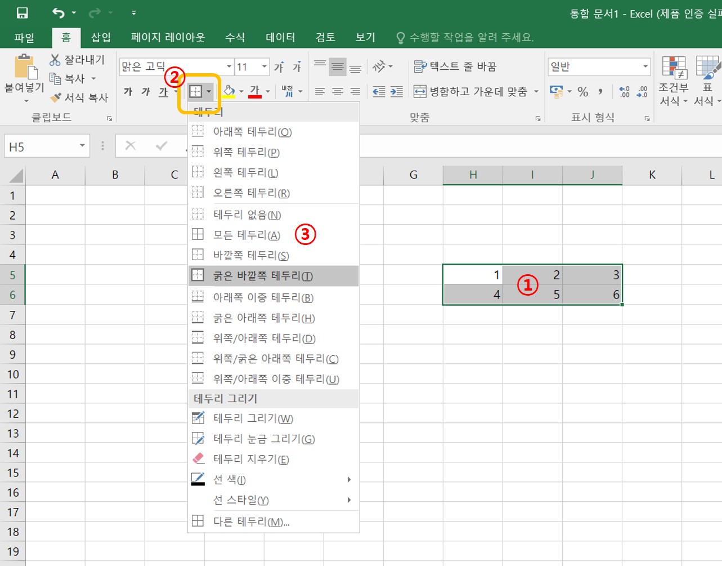Screen dimensions: 722x566
Task: Select 모든 테두리 (All Borders) menu item
Action: (273, 235)
